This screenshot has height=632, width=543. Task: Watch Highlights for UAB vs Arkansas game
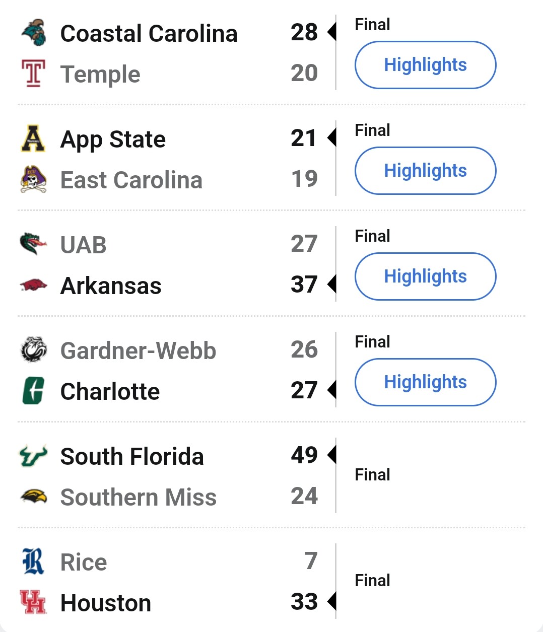coord(426,276)
